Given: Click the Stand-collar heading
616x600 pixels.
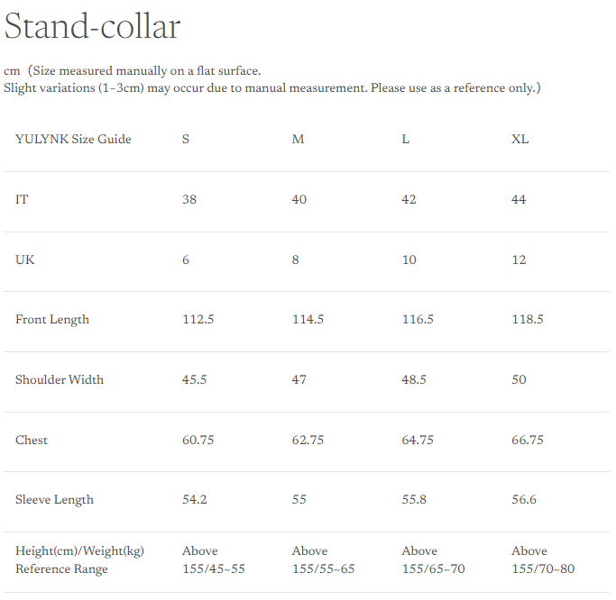Looking at the screenshot, I should [x=92, y=26].
